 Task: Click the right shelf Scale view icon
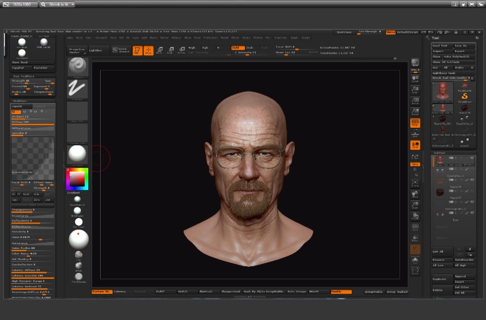coord(415,205)
